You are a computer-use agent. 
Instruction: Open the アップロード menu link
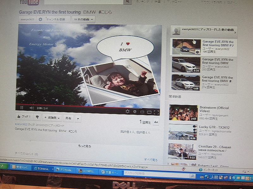click(174, 2)
